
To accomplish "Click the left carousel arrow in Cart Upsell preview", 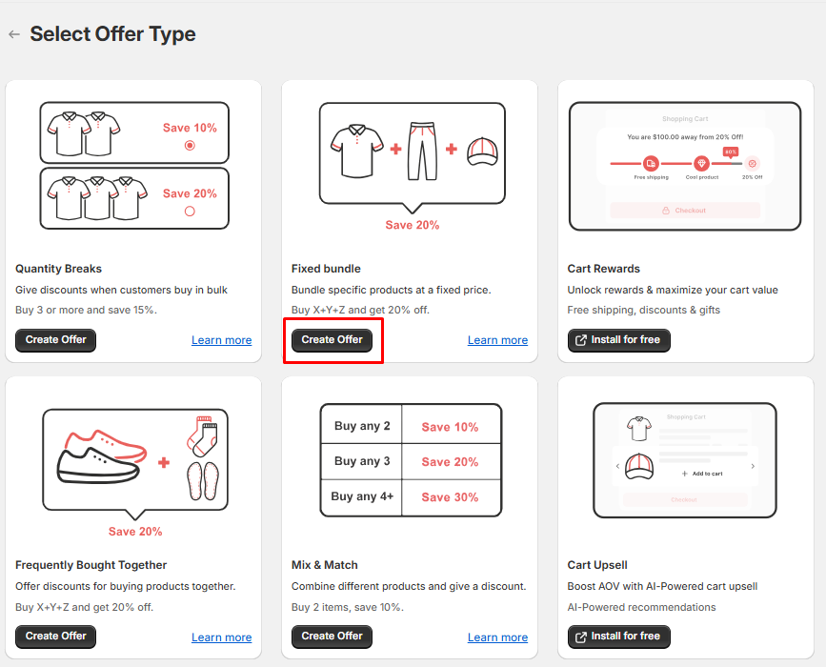I will [x=617, y=466].
